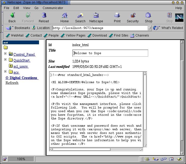
Task: Go to the Home page icon
Action: pos(65,15)
